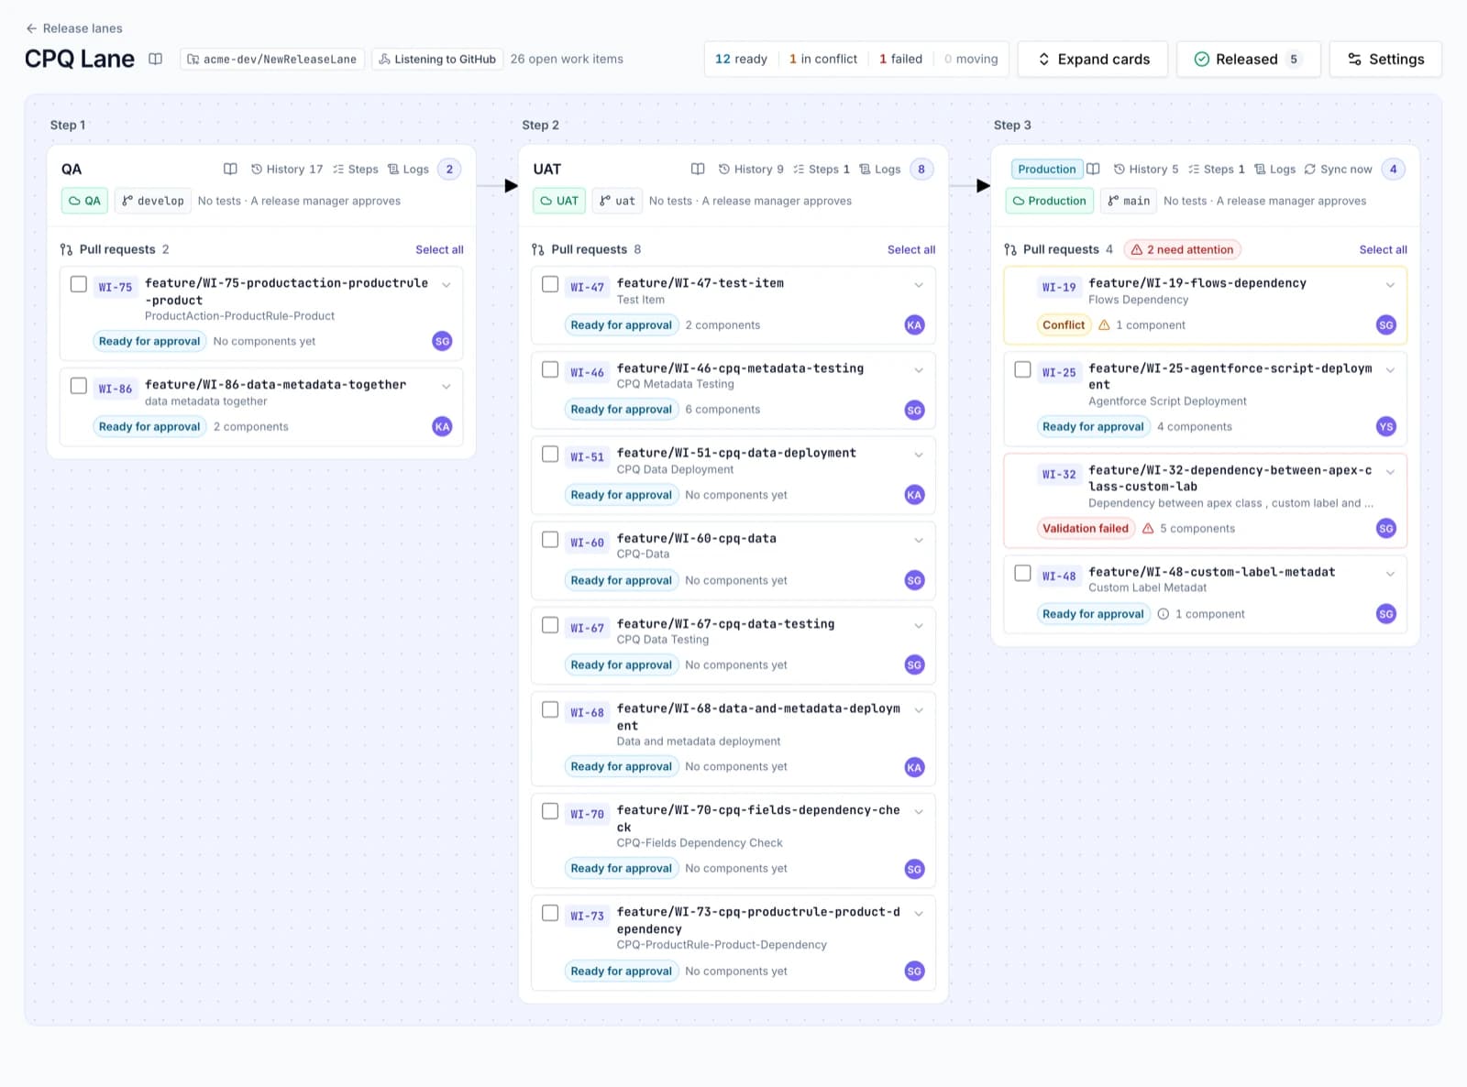Viewport: 1467px width, 1087px height.
Task: Open Logs for the Production step
Action: 1275,169
